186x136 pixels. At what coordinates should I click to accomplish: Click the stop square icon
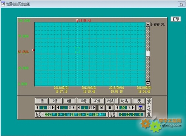point(110,108)
